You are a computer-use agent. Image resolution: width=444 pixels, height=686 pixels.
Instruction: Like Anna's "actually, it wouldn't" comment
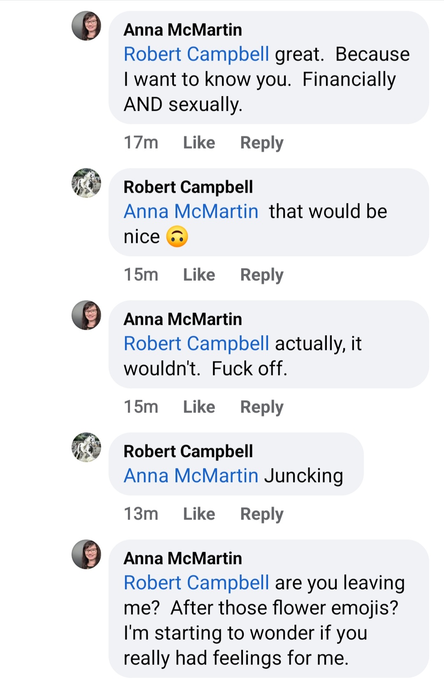(x=199, y=407)
